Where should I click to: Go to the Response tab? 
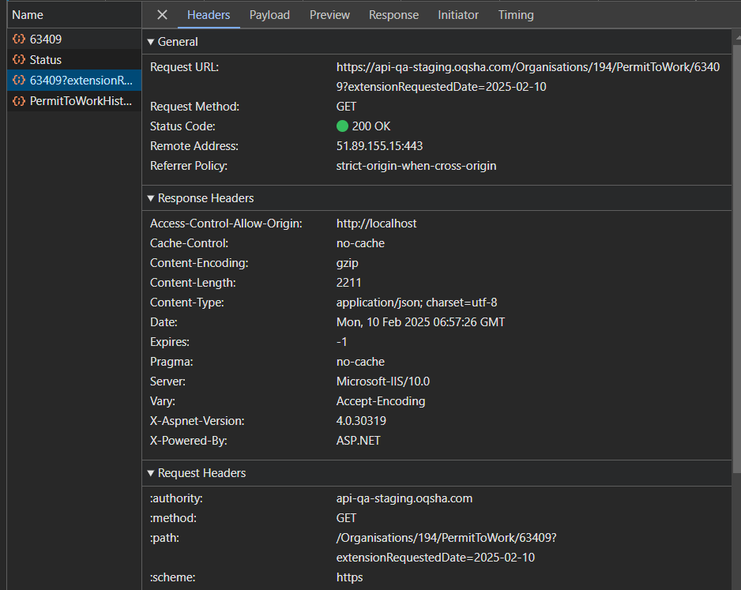click(x=393, y=15)
